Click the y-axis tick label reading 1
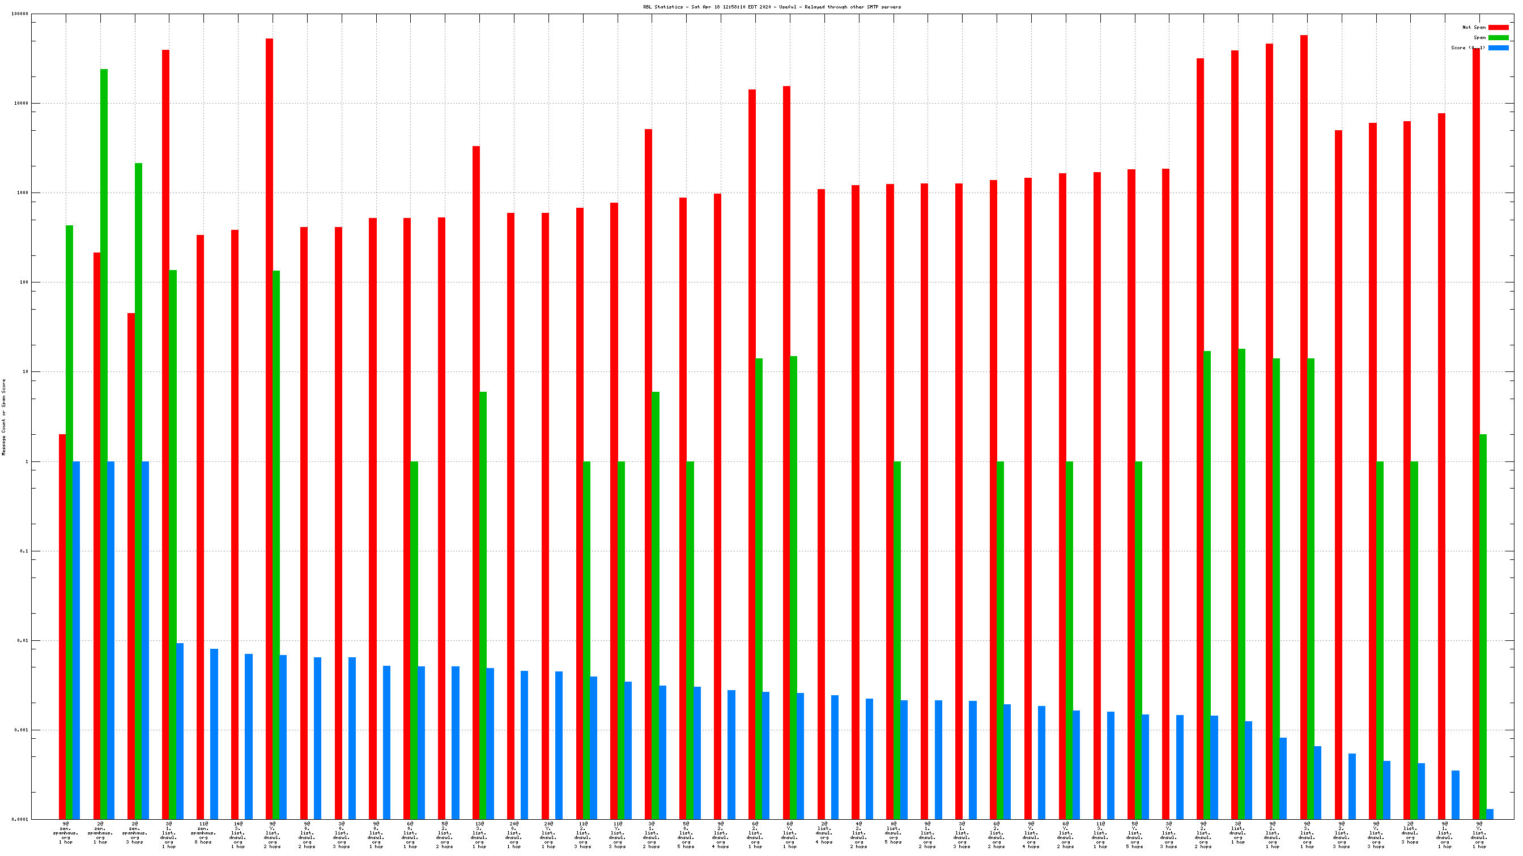 point(26,461)
